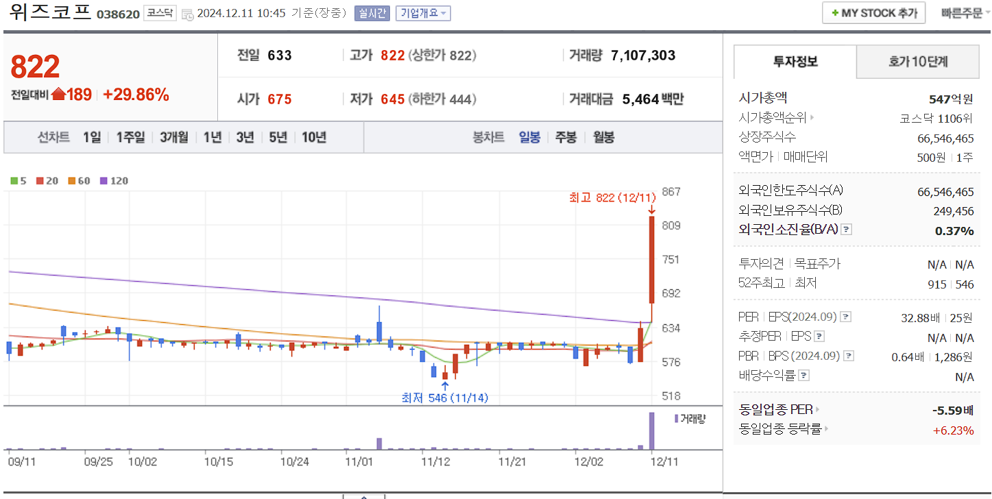Viewport: 992px width, 499px height.
Task: Click the 외국인 소진율(B/A) help icon
Action: pos(846,230)
